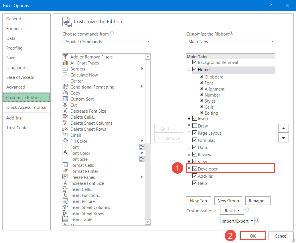
Task: Select the Cut command in the list
Action: point(73,105)
